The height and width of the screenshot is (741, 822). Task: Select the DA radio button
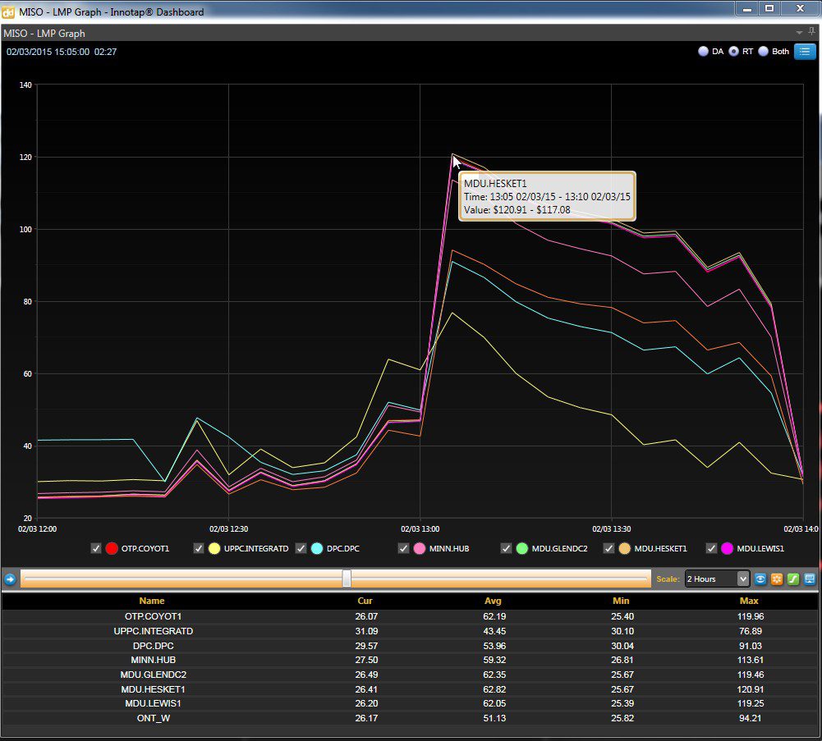pos(703,52)
